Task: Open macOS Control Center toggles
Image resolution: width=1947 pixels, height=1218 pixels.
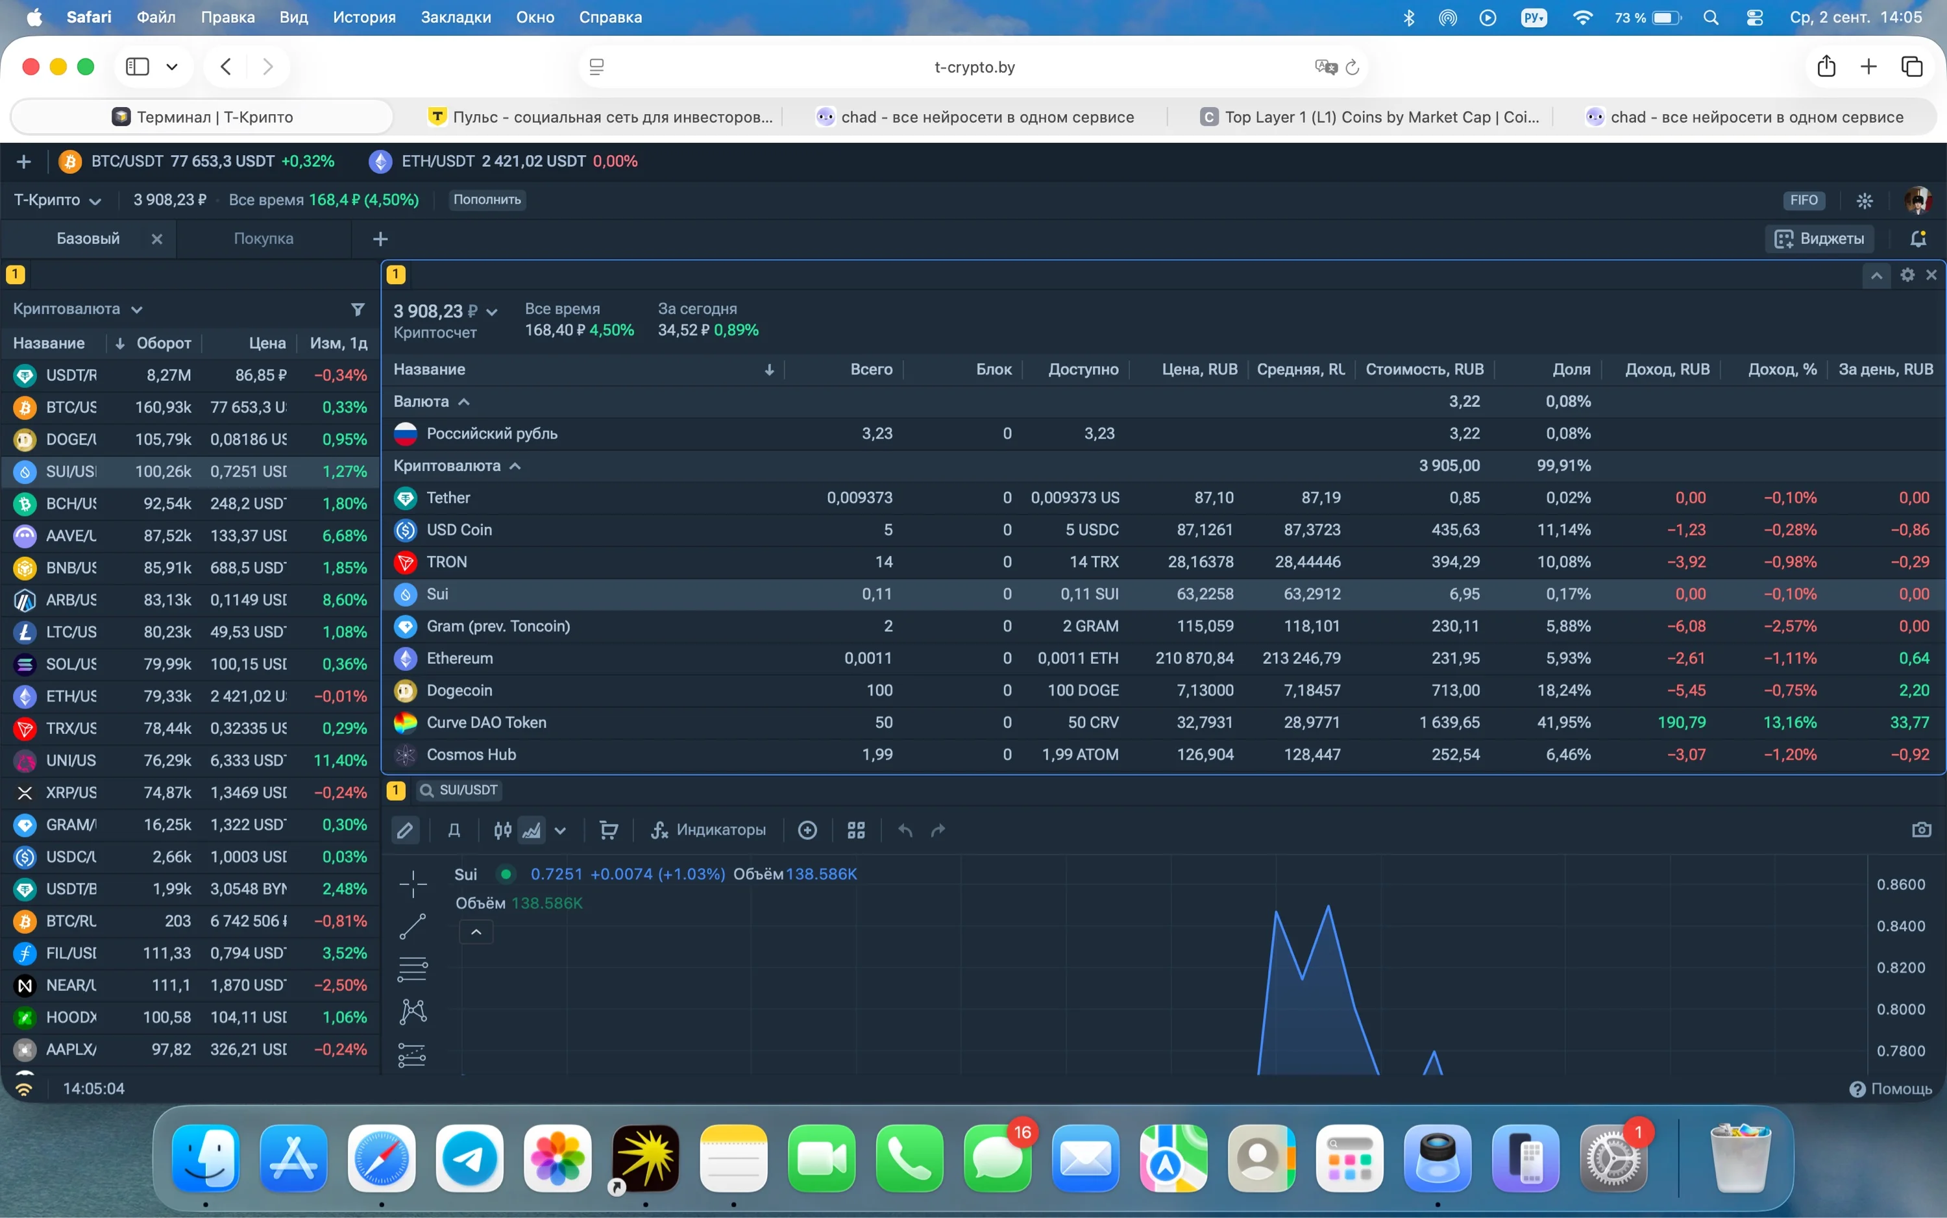Action: click(1754, 18)
